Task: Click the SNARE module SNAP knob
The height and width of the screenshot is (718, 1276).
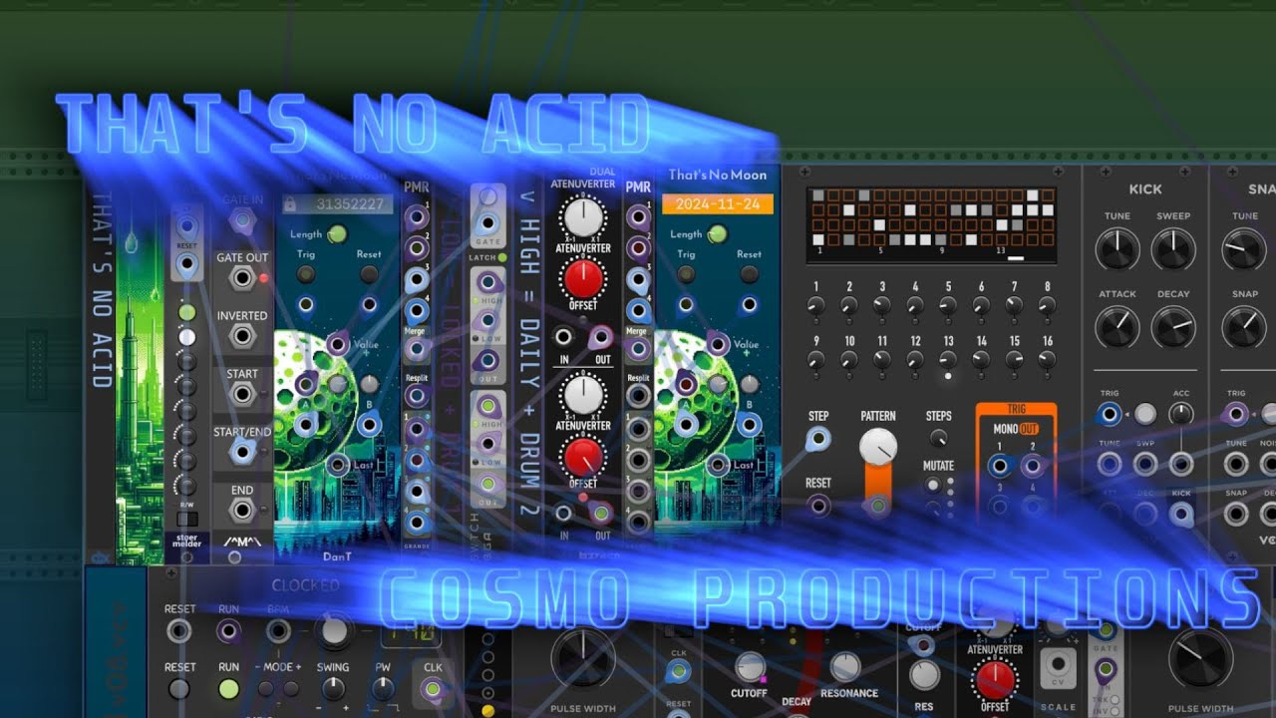Action: [x=1243, y=327]
